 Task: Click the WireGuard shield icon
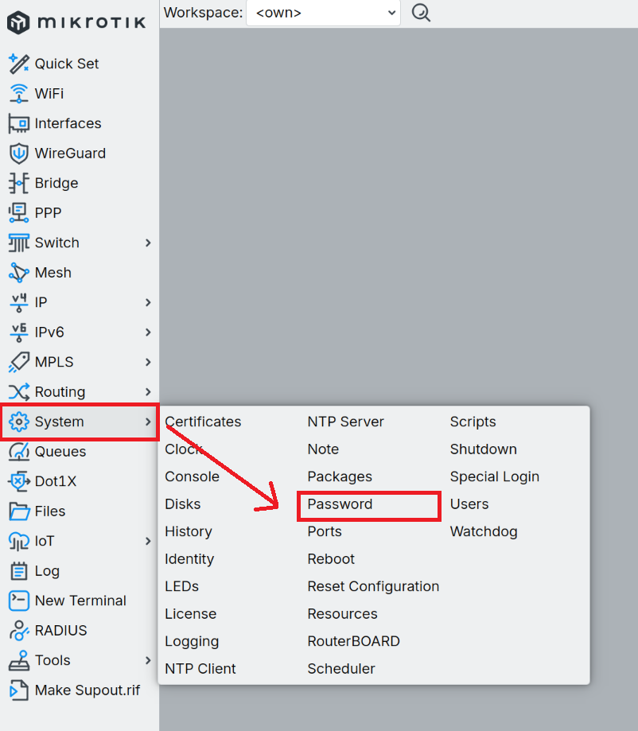(18, 154)
